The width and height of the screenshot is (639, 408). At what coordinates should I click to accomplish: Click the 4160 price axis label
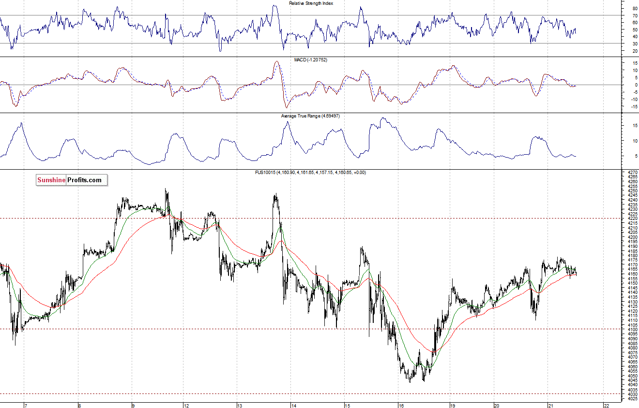pyautogui.click(x=634, y=274)
